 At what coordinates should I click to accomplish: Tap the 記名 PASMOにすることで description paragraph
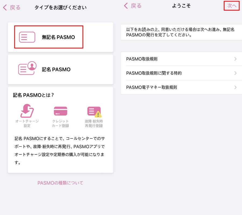click(60, 150)
